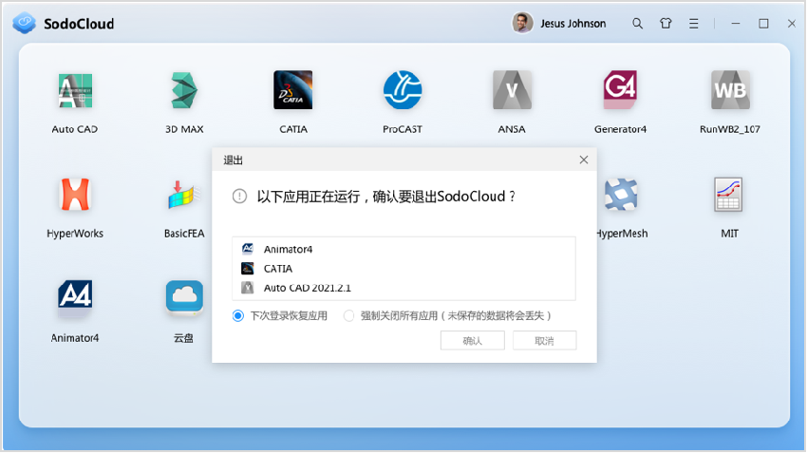Launch RunWB2_107 from the app grid
Screen dimensions: 807x453
pyautogui.click(x=729, y=91)
